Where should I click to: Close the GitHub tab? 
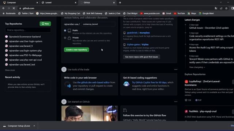114,3
